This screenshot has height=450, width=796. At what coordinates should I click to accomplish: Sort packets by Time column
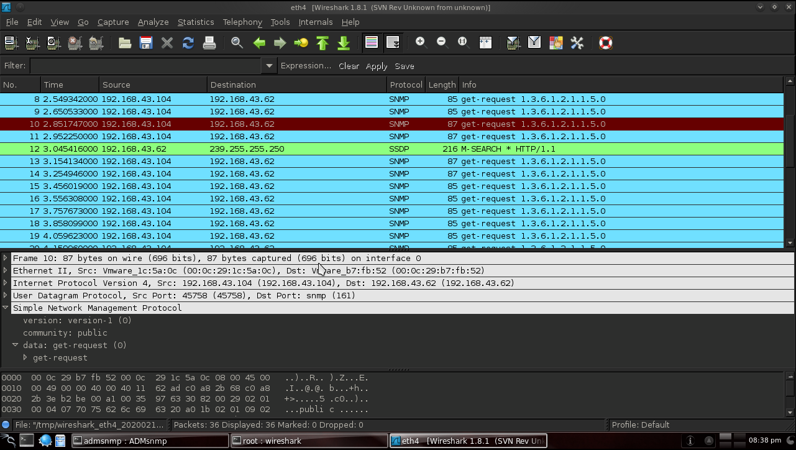click(x=70, y=85)
